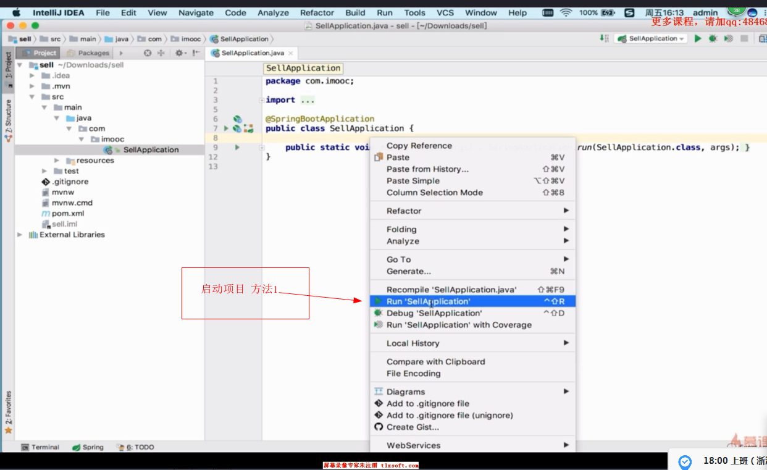Click Run with Coverage toolbar icon
The width and height of the screenshot is (767, 470).
pos(729,38)
